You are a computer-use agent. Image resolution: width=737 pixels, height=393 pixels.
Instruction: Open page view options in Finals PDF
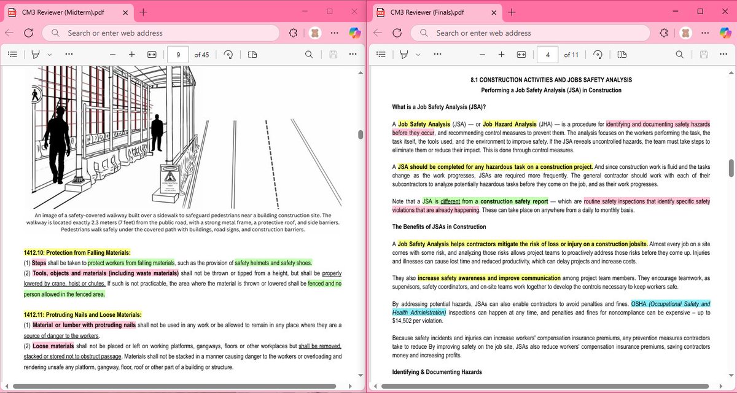pos(622,55)
